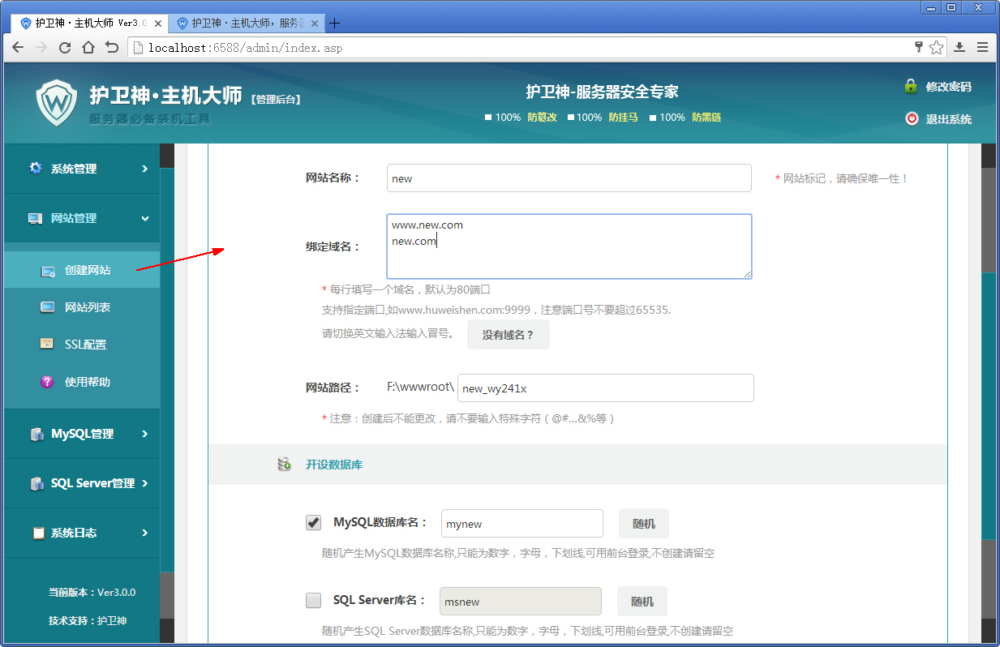This screenshot has height=647, width=1000.
Task: Click the 退出系统 link
Action: click(x=948, y=119)
